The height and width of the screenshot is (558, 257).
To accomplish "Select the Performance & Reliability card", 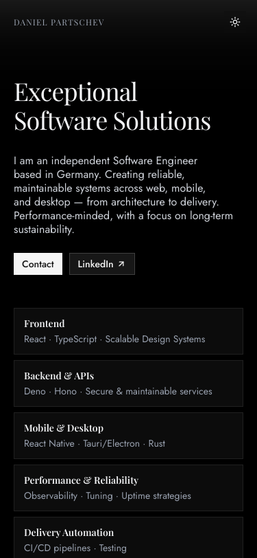I will click(129, 488).
